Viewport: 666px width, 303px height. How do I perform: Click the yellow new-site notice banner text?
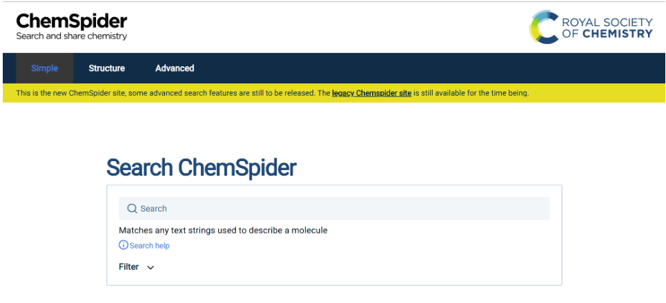point(272,93)
